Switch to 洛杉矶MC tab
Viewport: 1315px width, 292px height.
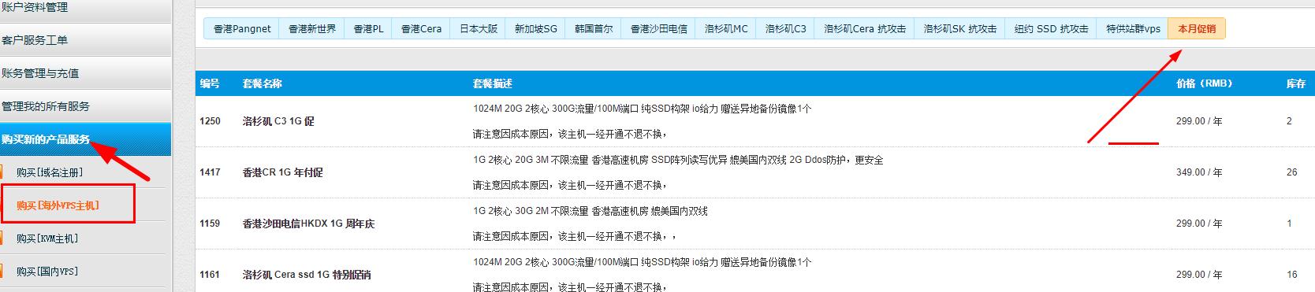(x=726, y=28)
